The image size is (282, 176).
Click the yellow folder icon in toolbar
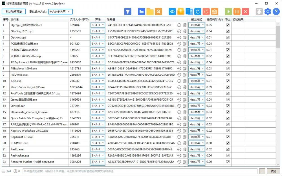click(x=150, y=12)
